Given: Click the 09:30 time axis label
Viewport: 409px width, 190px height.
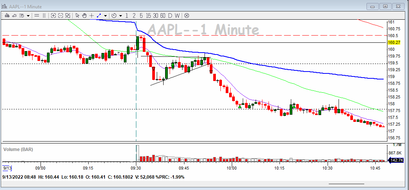Looking at the screenshot, I should 136,168.
